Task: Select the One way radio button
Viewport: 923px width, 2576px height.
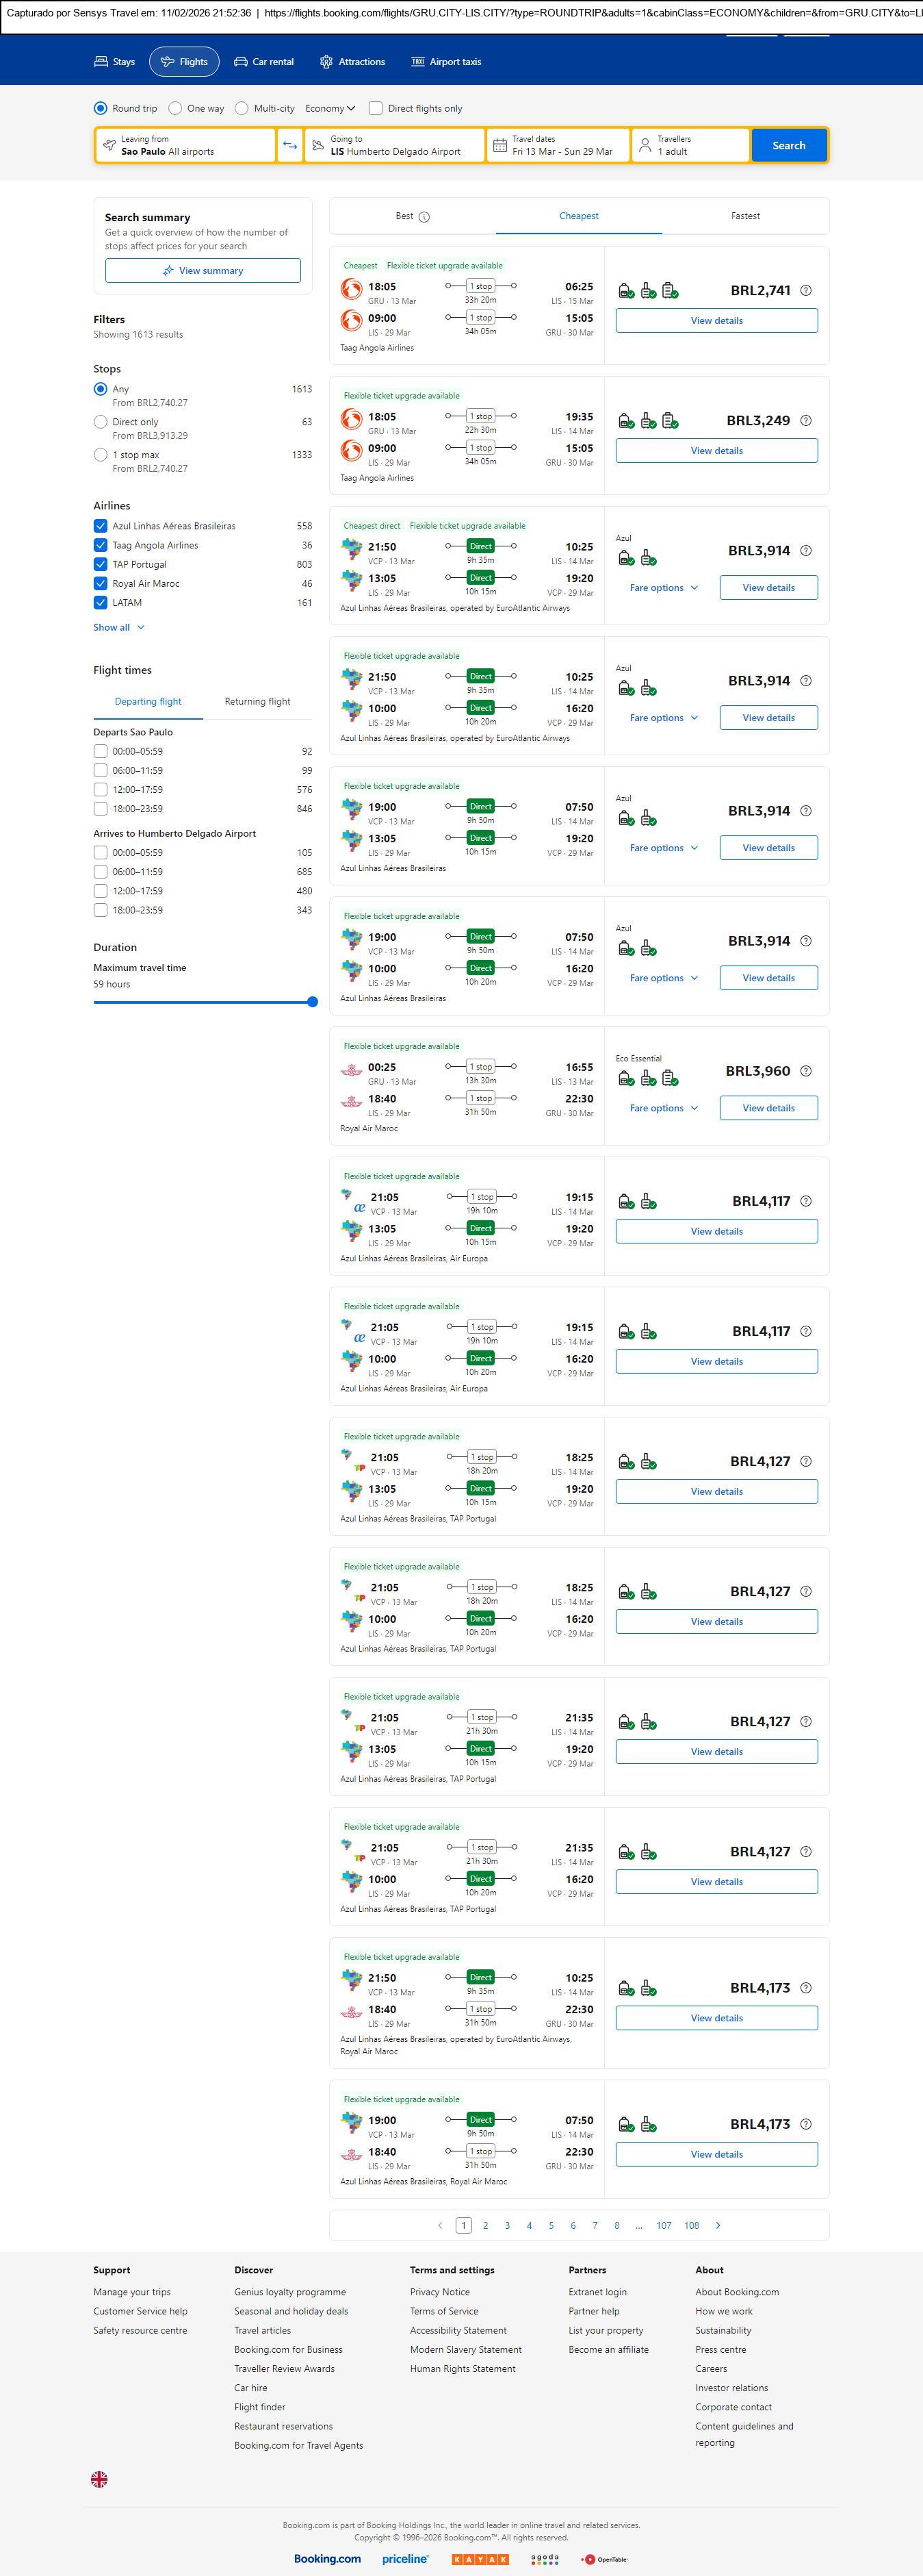Action: pyautogui.click(x=176, y=108)
